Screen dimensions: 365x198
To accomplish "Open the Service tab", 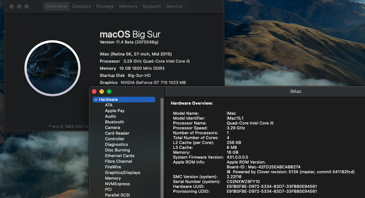I will click(x=174, y=6).
